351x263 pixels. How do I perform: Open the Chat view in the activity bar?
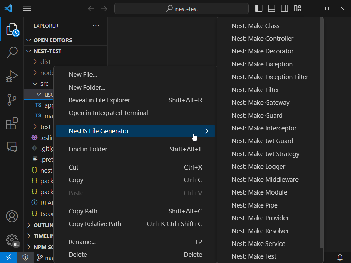point(12,147)
